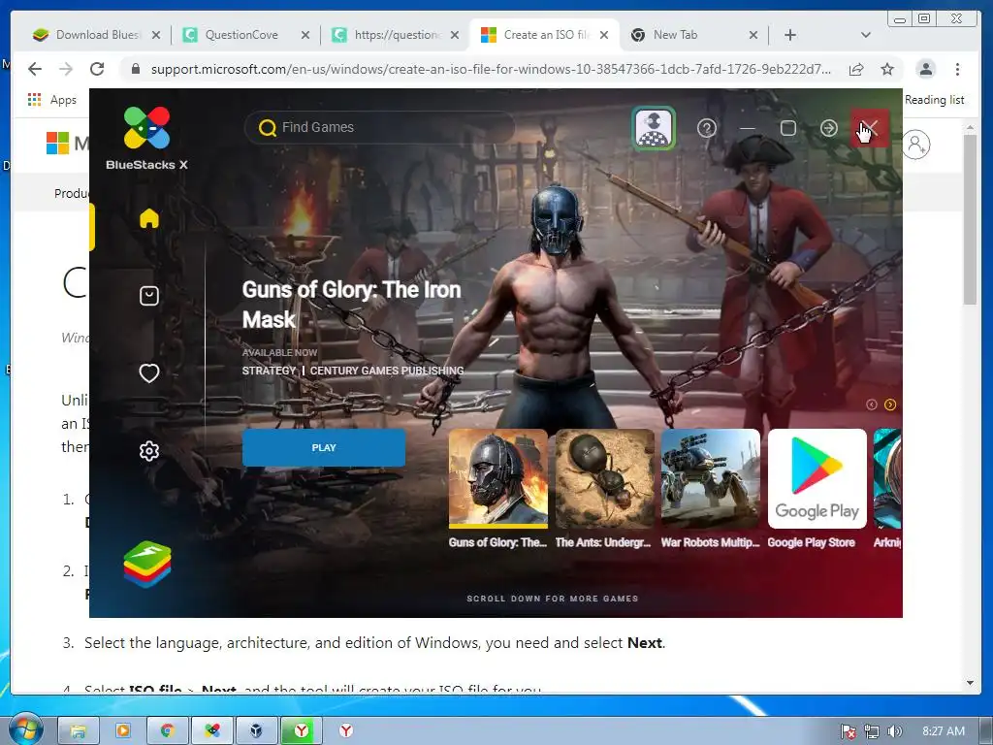
Task: Open BlueStacks X Home sidebar icon
Action: point(148,218)
